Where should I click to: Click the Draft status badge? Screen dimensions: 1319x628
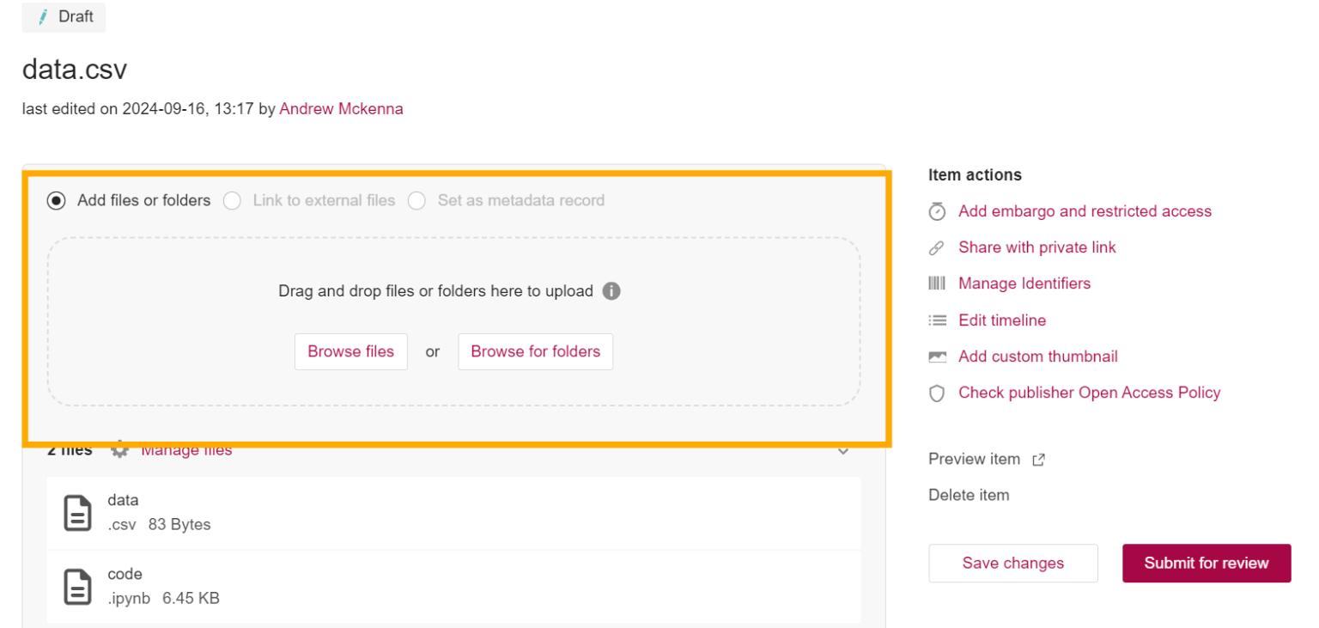pyautogui.click(x=63, y=17)
